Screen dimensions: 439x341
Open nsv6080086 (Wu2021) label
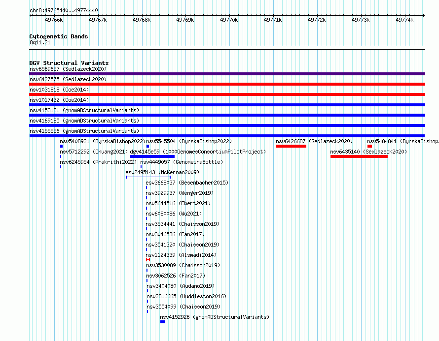[x=174, y=214]
